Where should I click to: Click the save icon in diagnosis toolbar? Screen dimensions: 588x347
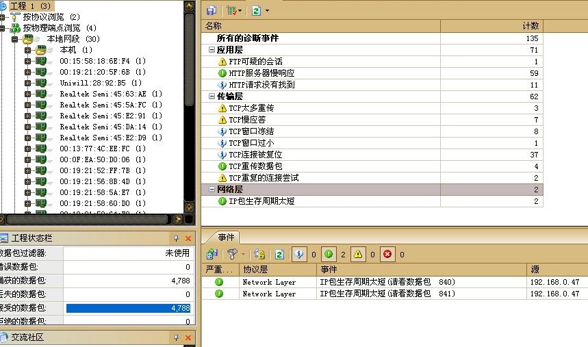[212, 10]
